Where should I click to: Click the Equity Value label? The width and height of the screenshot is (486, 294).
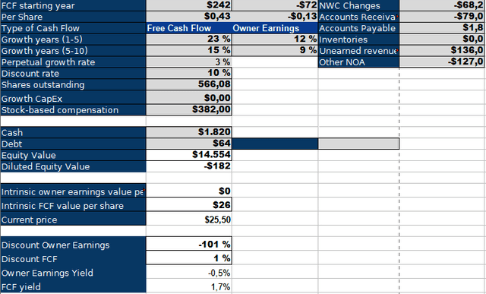tap(73, 155)
